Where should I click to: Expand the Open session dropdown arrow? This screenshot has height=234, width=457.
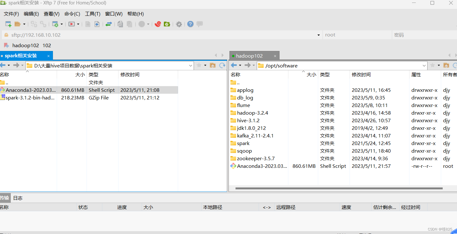click(24, 24)
